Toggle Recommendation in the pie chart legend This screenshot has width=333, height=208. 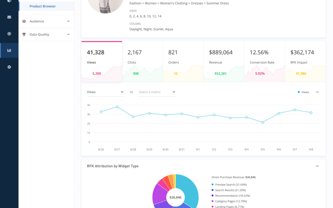[232, 196]
